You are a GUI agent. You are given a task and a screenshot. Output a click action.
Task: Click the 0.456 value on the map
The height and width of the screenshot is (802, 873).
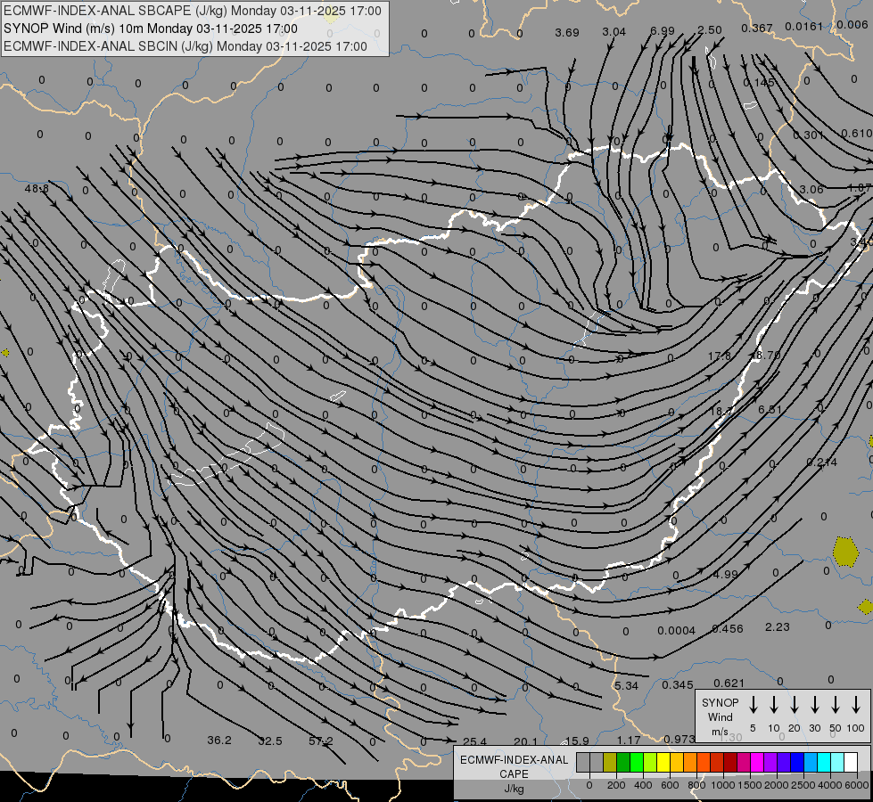click(728, 629)
